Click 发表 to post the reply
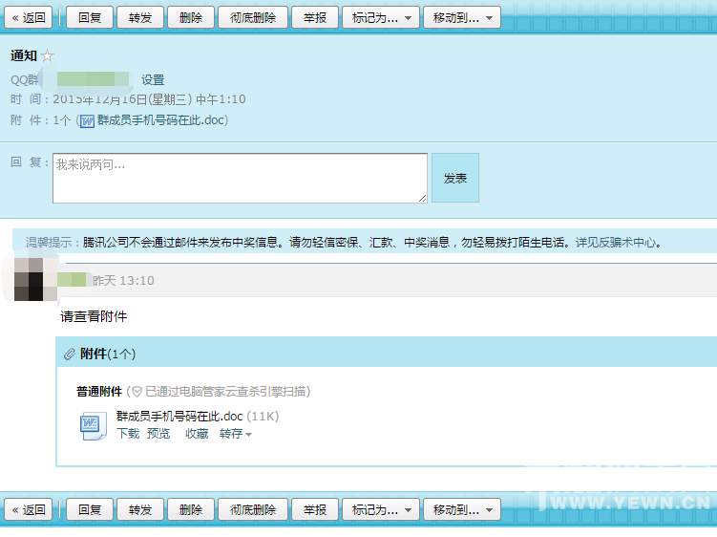Viewport: 717px width, 537px height. (455, 178)
